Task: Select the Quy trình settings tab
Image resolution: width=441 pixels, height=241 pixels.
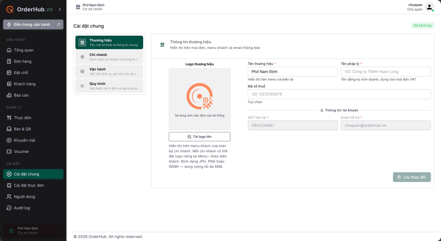Action: 109,86
